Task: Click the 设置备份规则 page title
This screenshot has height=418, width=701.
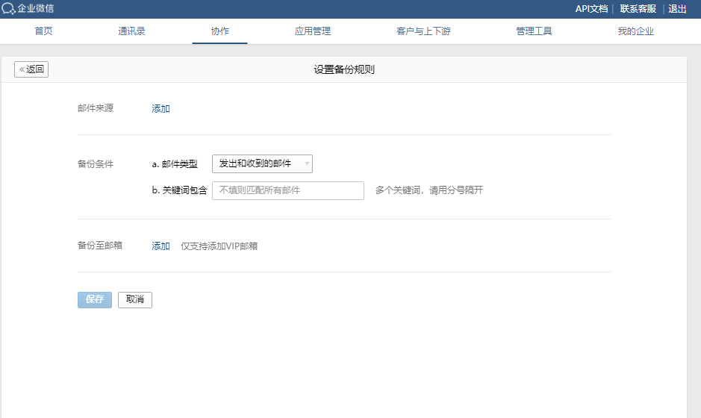Action: [343, 69]
